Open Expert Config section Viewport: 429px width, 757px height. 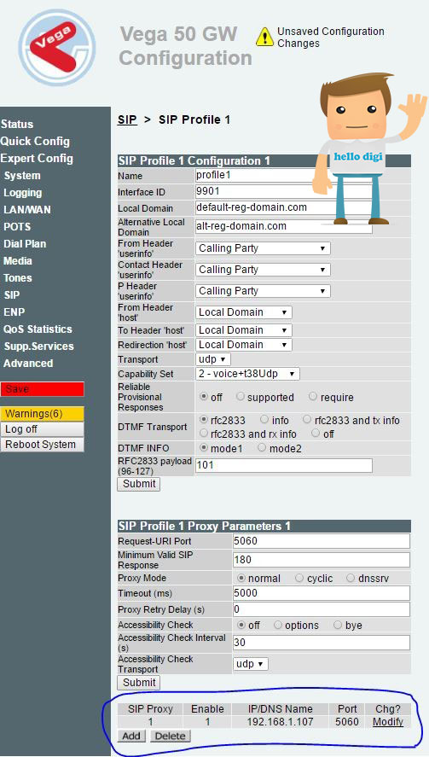[37, 159]
